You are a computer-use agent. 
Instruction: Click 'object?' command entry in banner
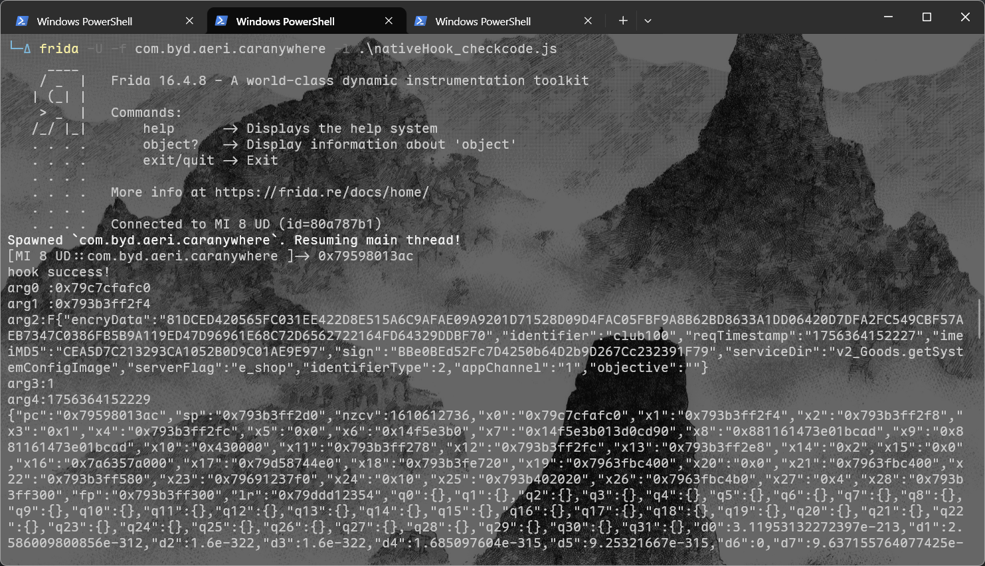click(171, 145)
